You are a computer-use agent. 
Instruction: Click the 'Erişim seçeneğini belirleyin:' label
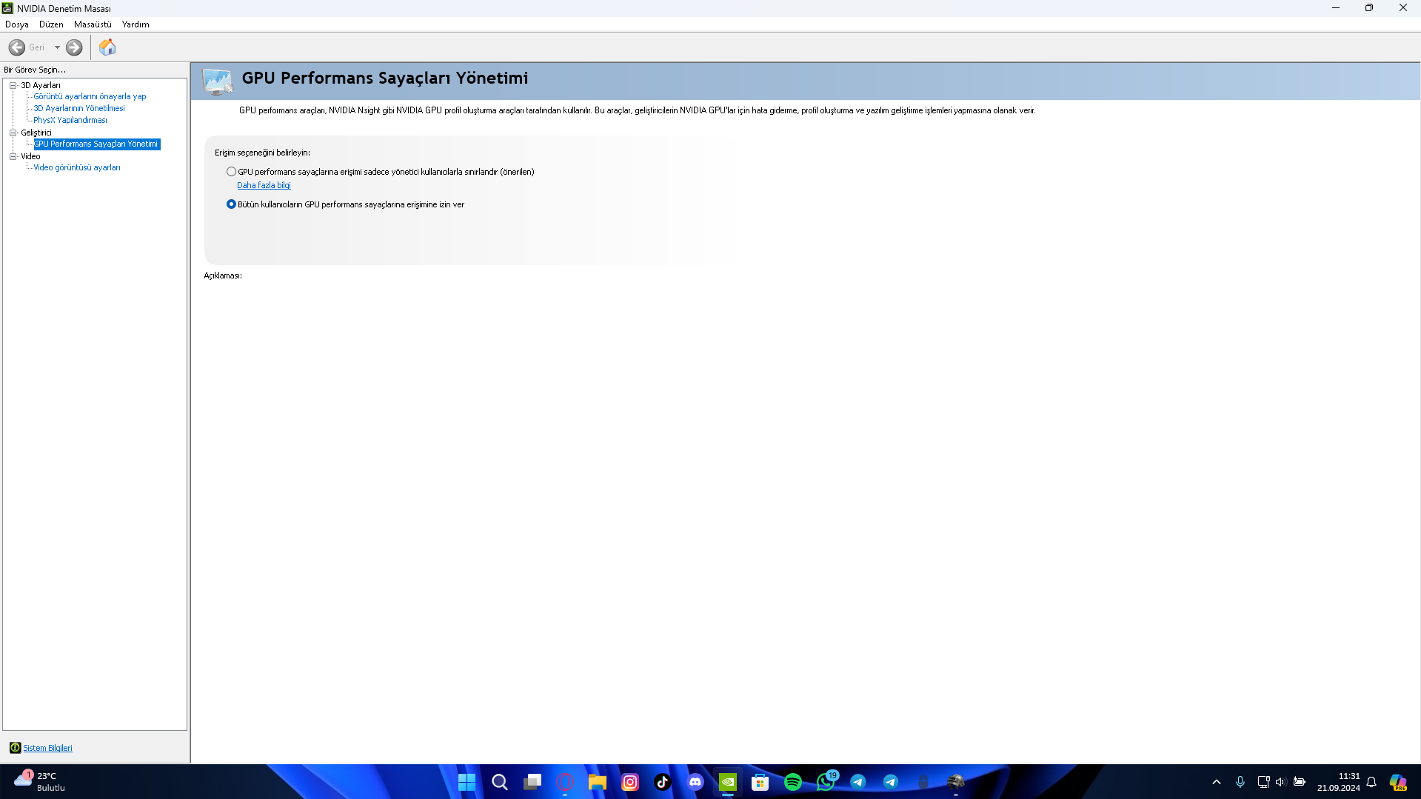click(x=262, y=153)
